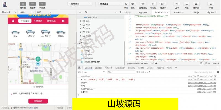Open the 小程序模式 mode dropdown
This screenshot has height=110, width=221.
point(80,4)
